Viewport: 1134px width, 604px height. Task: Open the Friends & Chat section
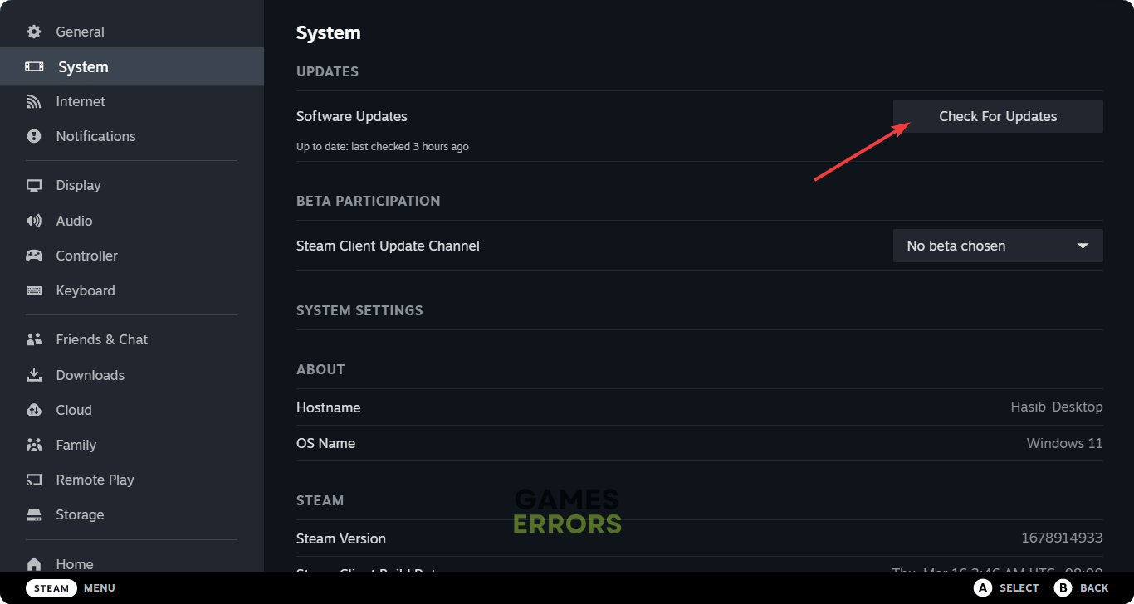100,339
